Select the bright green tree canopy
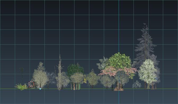Viewport: 178px width, 104px height. (120, 60)
